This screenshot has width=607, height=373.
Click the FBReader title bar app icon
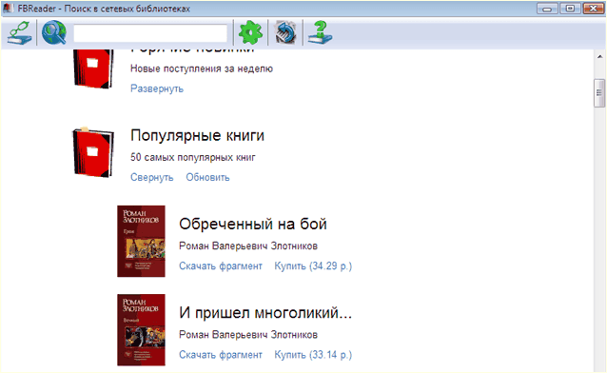click(x=9, y=9)
